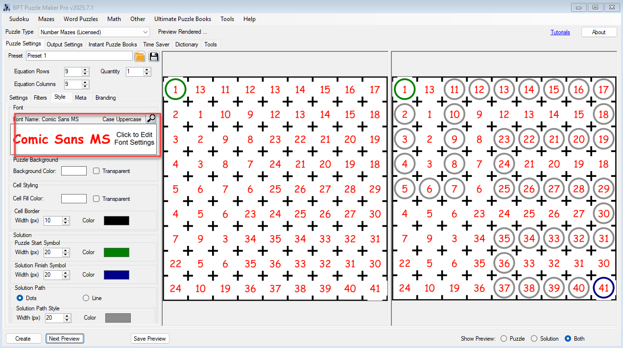Click the Preset name input field
Image resolution: width=623 pixels, height=348 pixels.
coord(79,56)
